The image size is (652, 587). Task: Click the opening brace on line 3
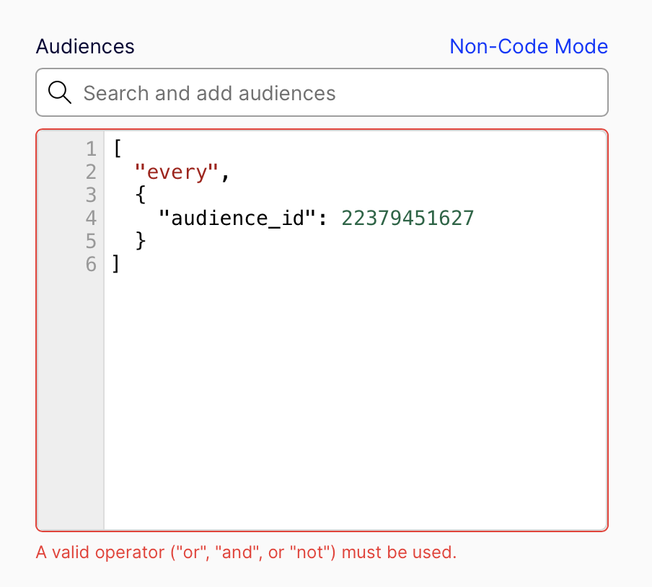tap(139, 195)
